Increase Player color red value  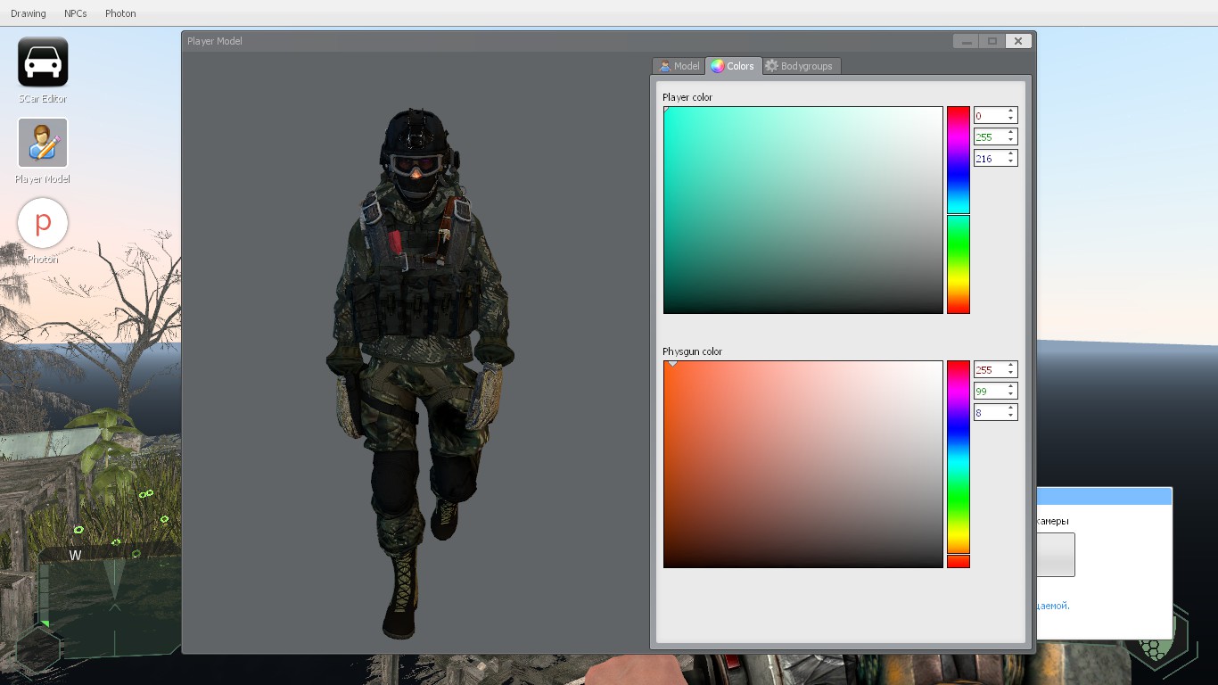[1011, 112]
